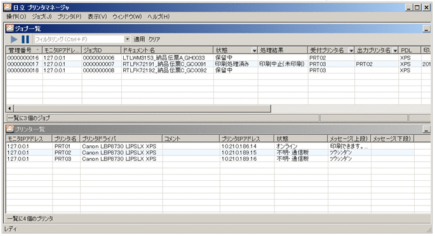The width and height of the screenshot is (435, 236).
Task: Click the 処理結果 column header
Action: (283, 50)
